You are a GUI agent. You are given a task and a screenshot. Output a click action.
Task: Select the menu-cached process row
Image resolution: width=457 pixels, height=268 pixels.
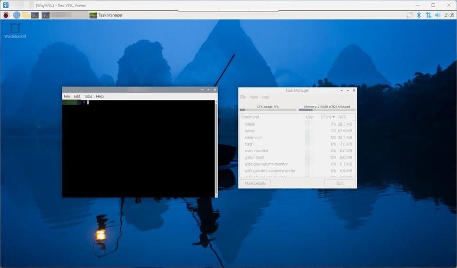tap(297, 151)
